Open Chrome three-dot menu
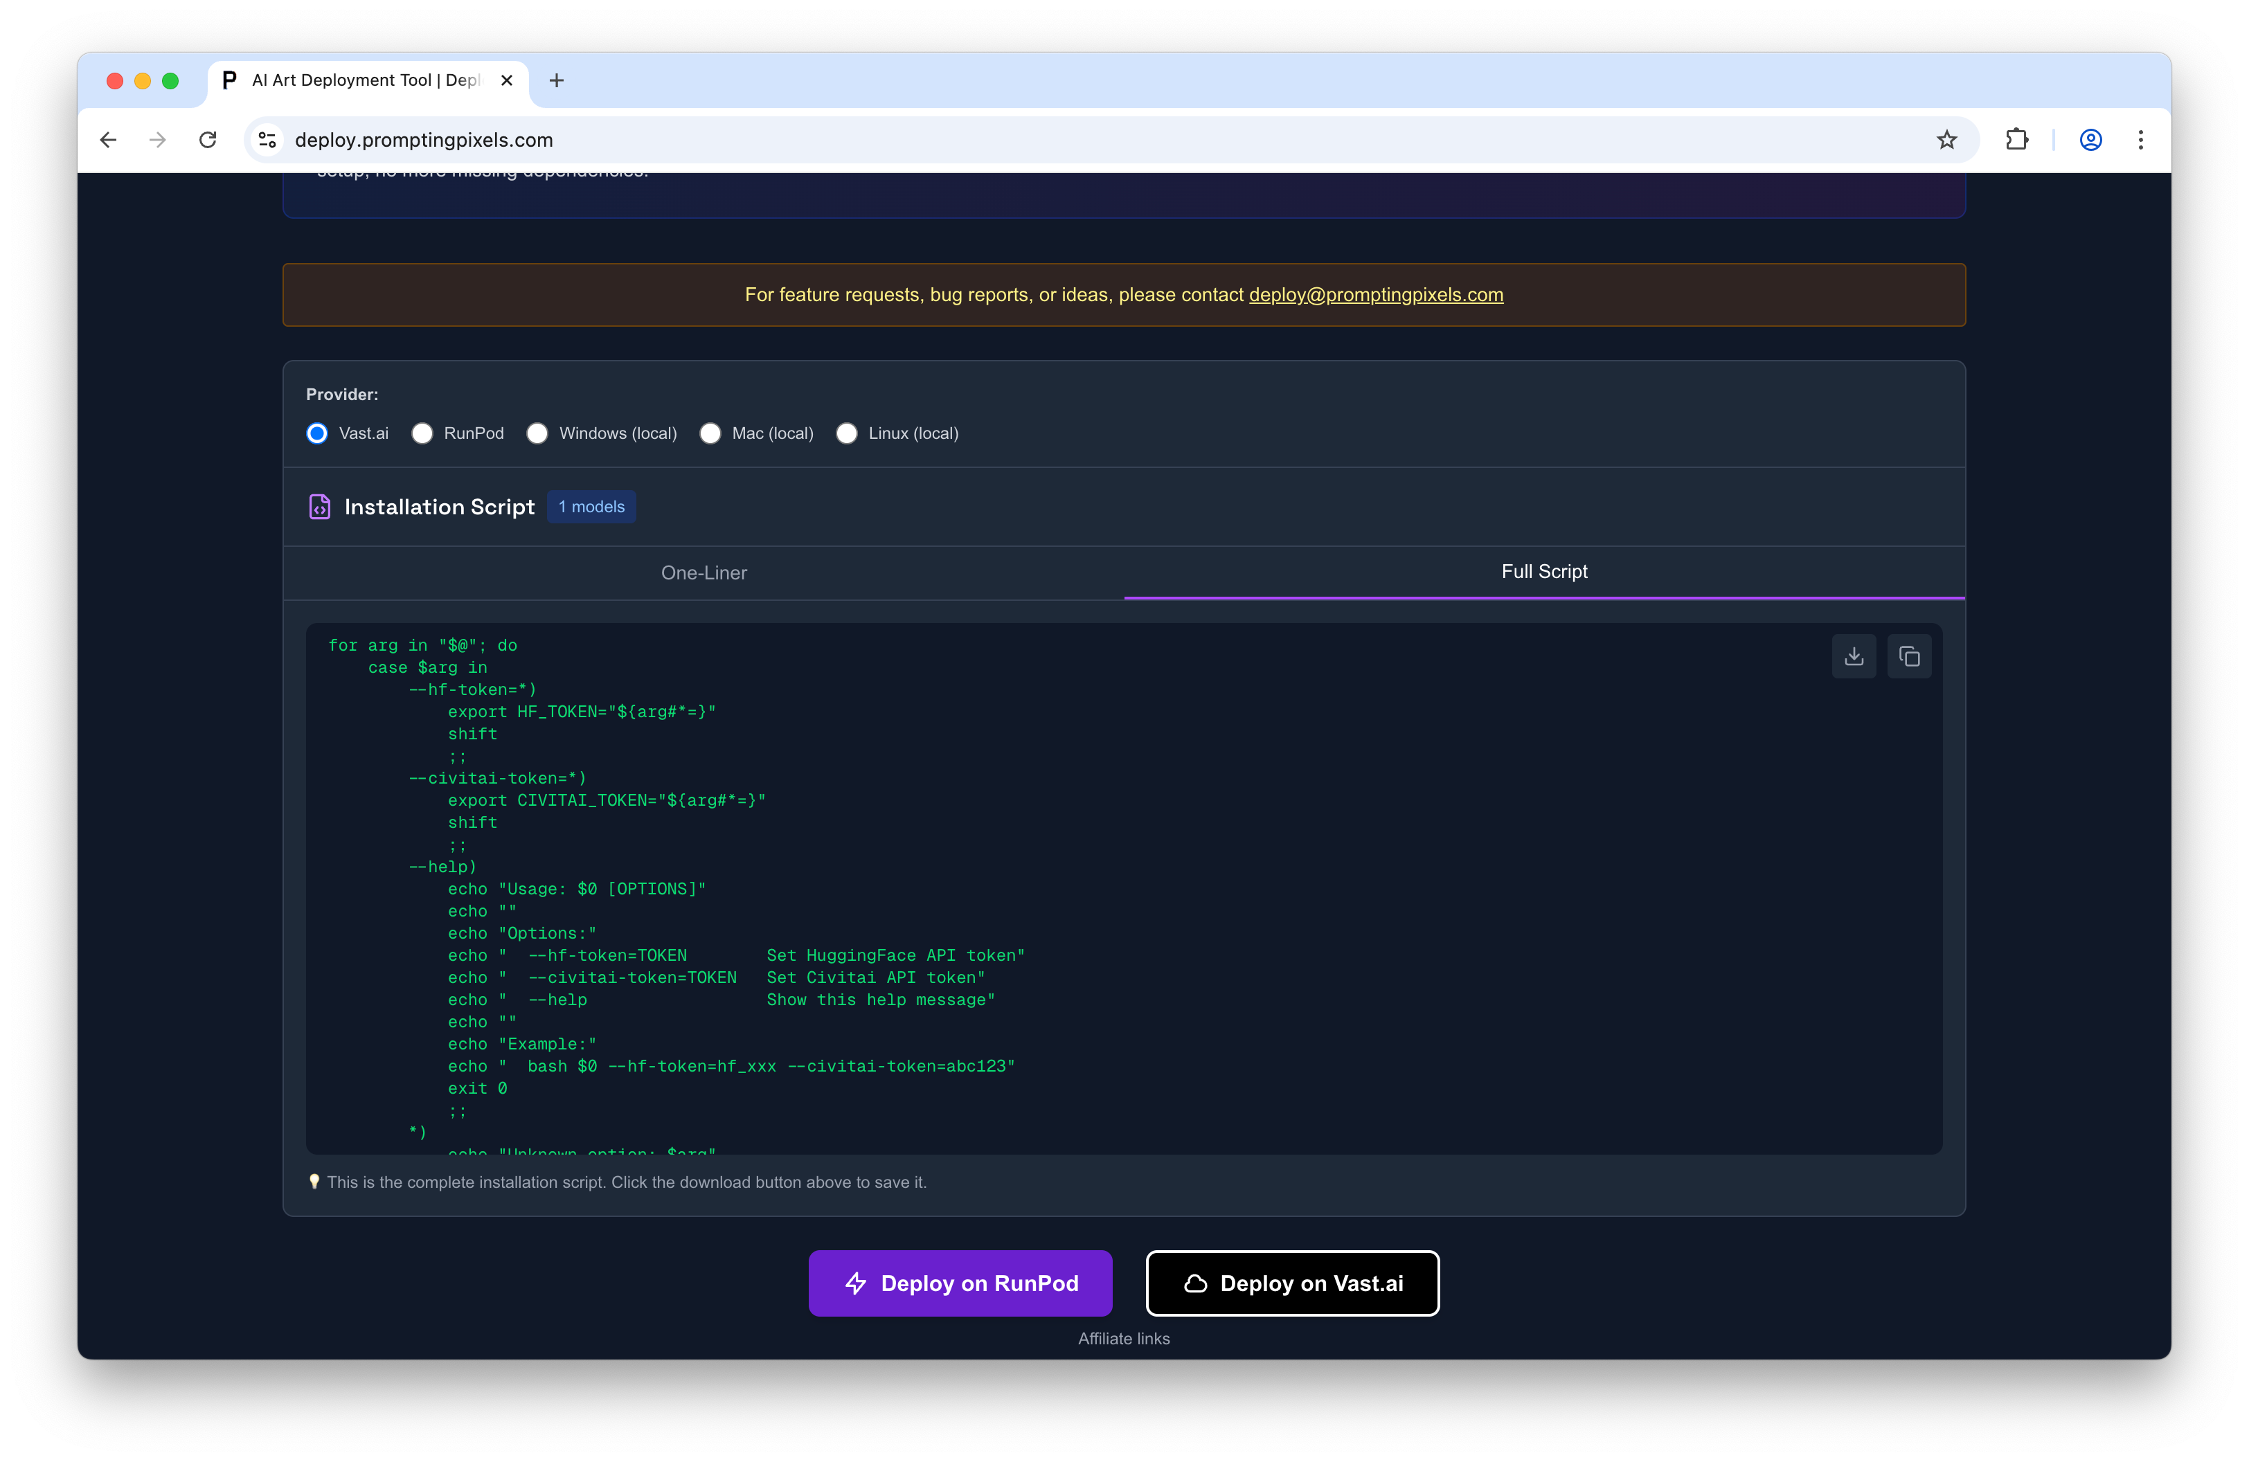The height and width of the screenshot is (1462, 2249). tap(2140, 140)
